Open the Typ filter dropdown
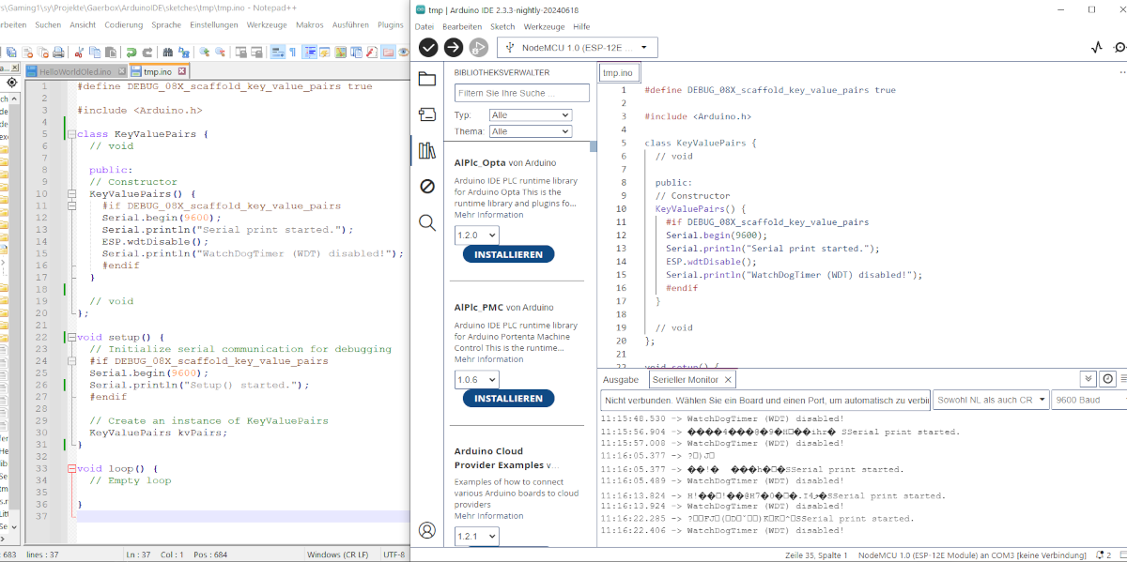The width and height of the screenshot is (1127, 562). click(x=531, y=114)
